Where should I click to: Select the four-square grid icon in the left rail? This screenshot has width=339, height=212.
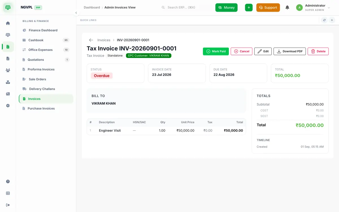8,193
